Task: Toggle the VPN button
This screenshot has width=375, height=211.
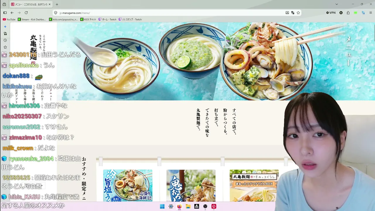Action: tap(331, 13)
